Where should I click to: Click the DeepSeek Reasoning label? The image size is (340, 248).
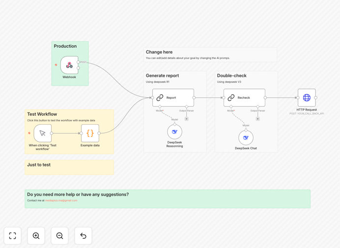pos(174,144)
